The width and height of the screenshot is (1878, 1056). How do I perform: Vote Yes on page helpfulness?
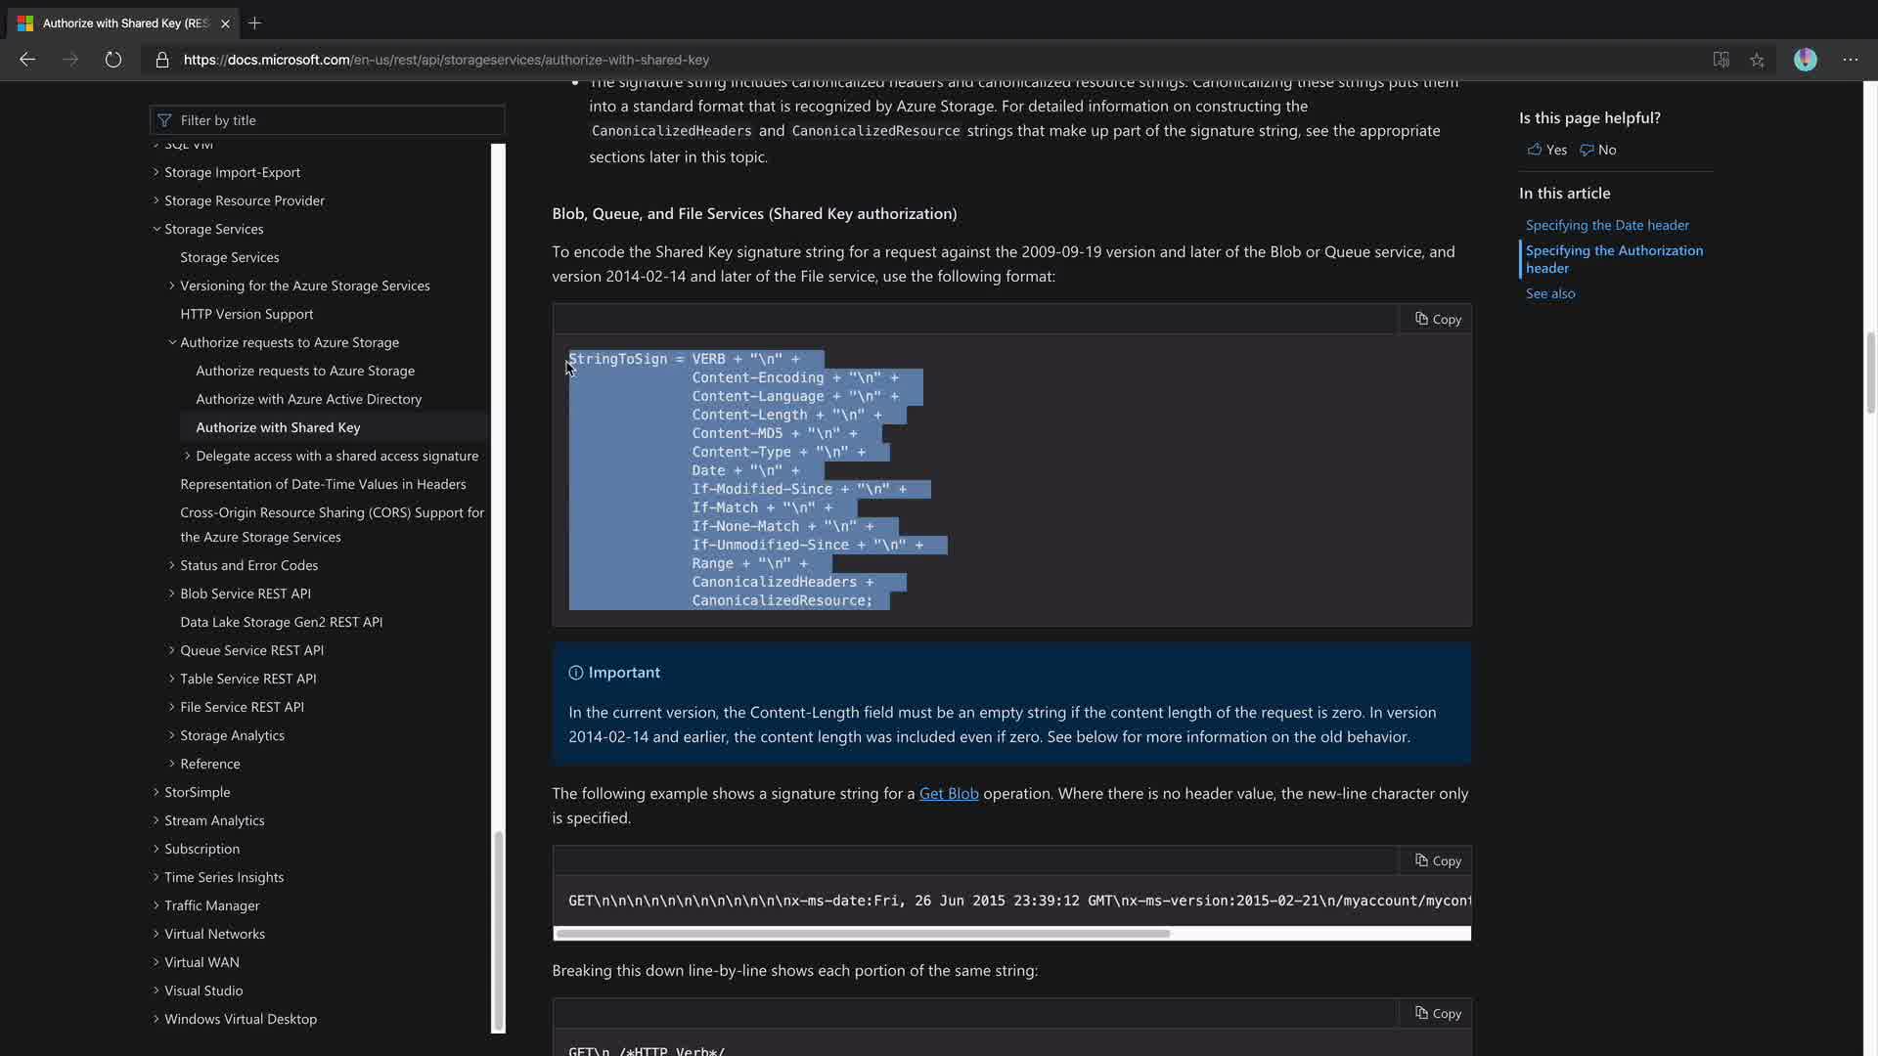click(1547, 150)
